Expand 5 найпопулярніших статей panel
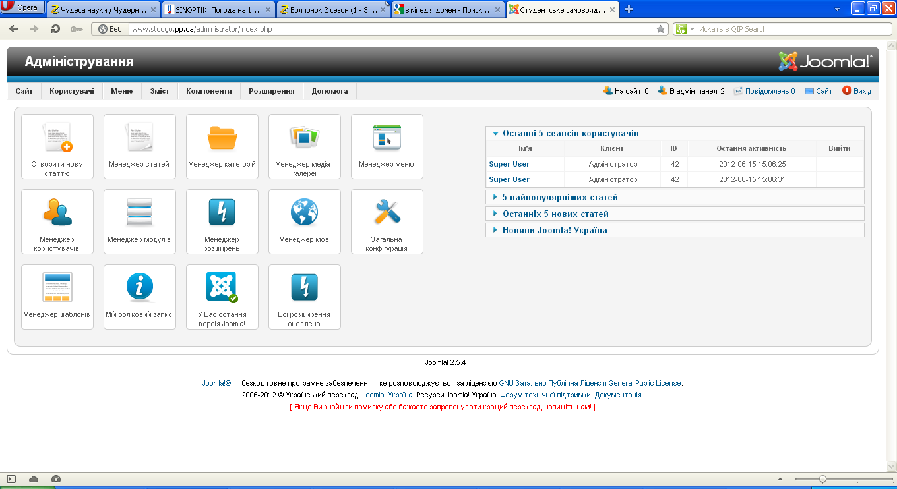This screenshot has height=489, width=897. click(x=675, y=197)
